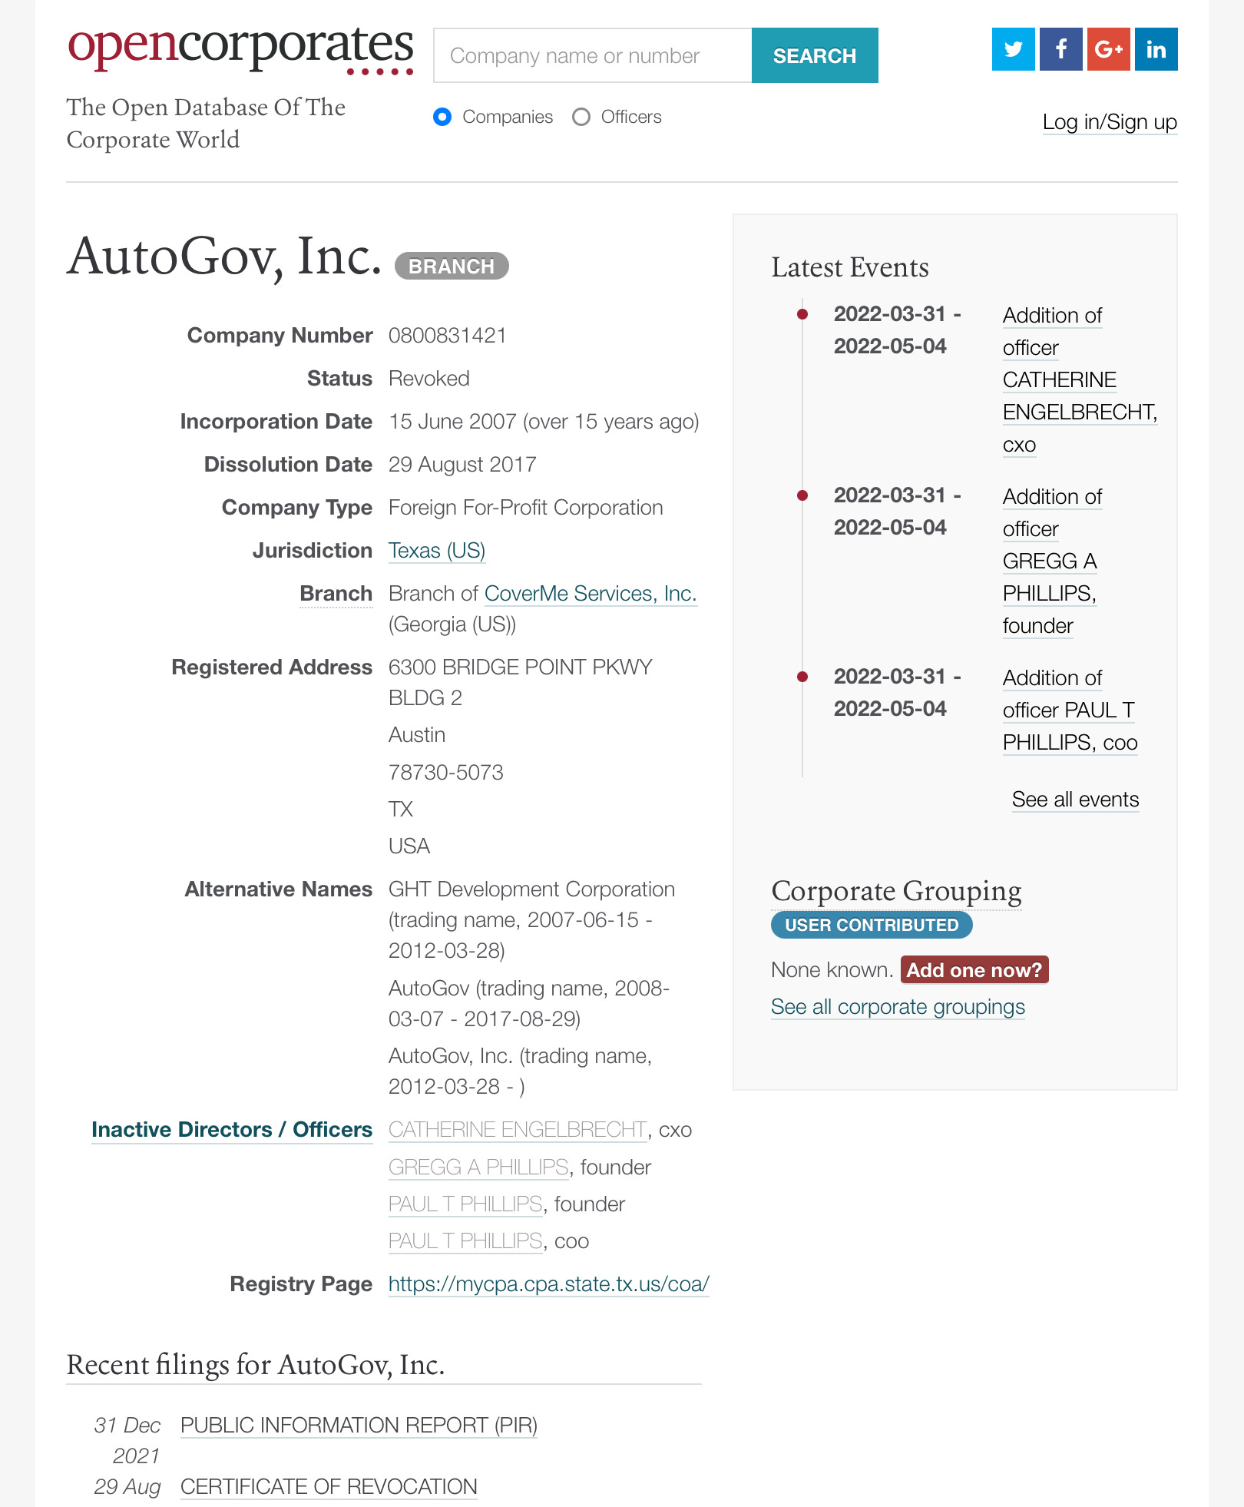Open GREGG A PHILLIPS officer profile

pyautogui.click(x=477, y=1167)
